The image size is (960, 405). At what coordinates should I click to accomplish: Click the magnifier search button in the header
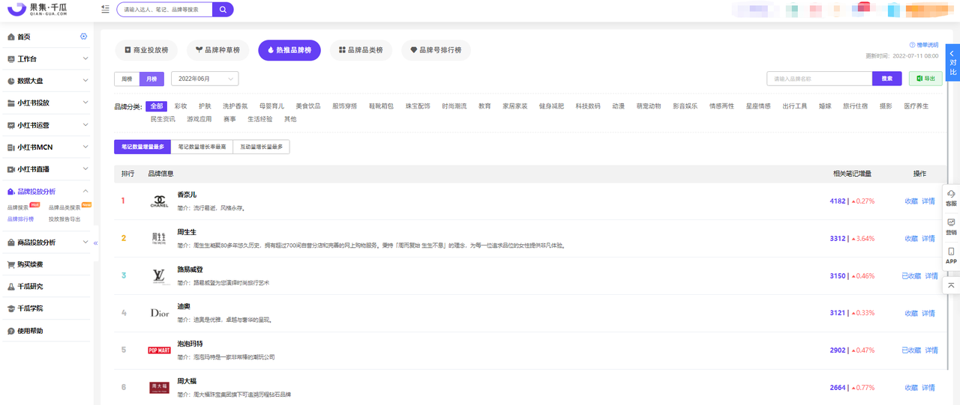point(223,10)
